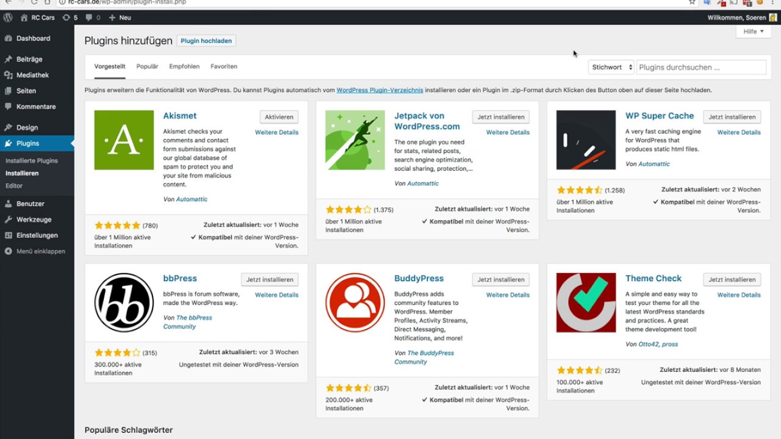The image size is (781, 439).
Task: Click the Neu plus icon
Action: tap(112, 18)
